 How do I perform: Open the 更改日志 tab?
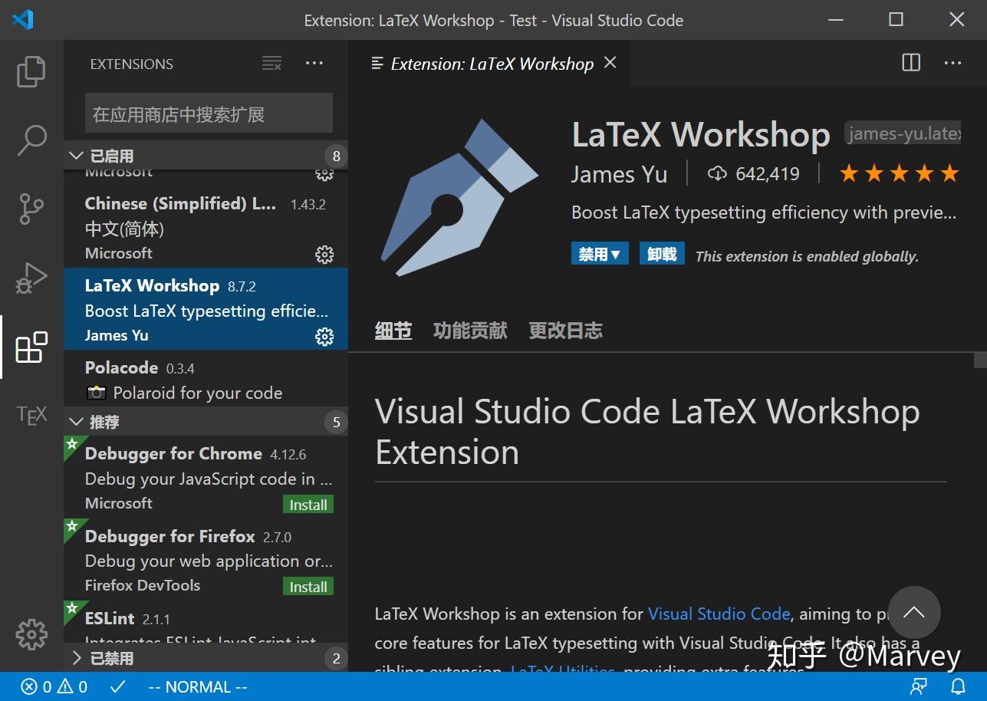(565, 330)
